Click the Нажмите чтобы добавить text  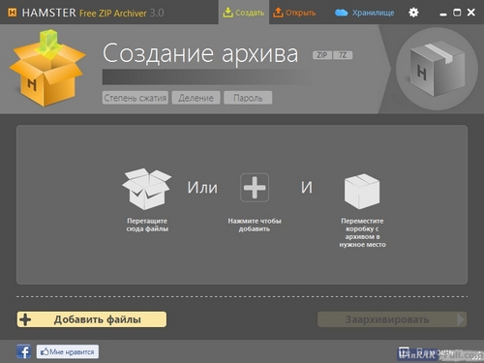point(255,225)
